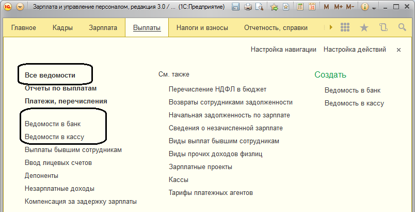Open the Calendar 31 icon
Image resolution: width=415 pixels, height=212 pixels.
312,7
